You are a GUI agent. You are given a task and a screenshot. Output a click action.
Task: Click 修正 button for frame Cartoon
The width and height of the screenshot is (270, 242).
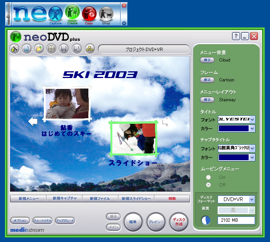[207, 80]
